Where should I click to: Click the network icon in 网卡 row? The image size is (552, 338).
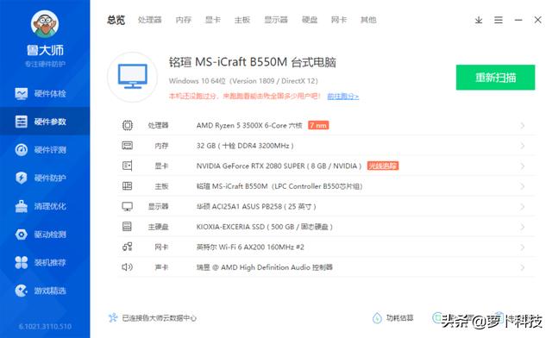[x=127, y=247]
